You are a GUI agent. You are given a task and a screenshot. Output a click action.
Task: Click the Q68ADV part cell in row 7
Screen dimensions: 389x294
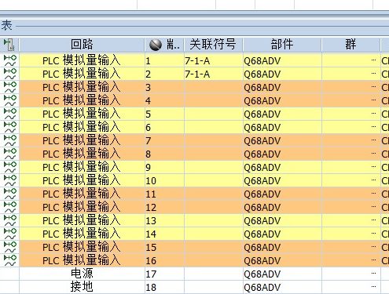point(282,140)
